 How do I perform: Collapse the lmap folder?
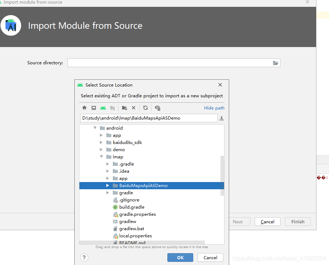click(102, 157)
